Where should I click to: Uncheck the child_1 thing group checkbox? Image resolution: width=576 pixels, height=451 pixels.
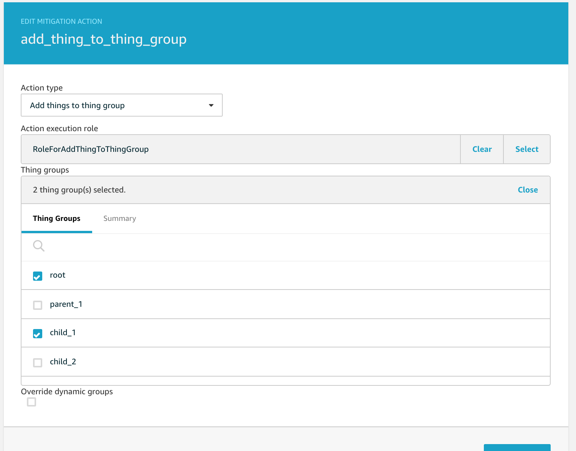tap(38, 334)
